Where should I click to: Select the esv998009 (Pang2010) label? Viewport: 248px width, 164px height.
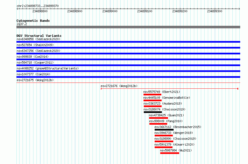click(x=166, y=121)
